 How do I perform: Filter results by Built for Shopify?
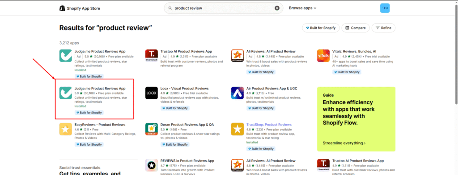tap(321, 28)
